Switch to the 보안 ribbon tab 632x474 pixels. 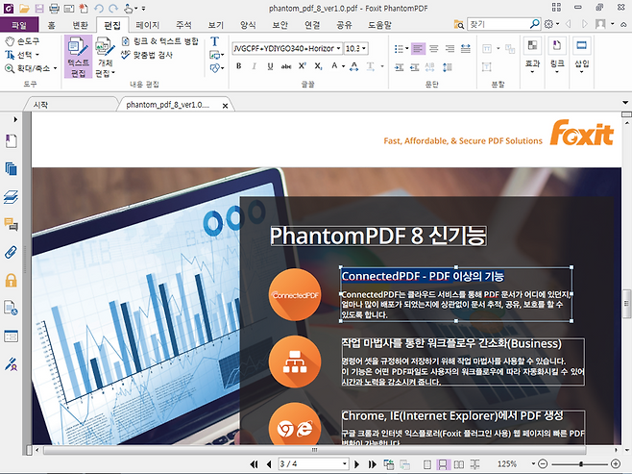280,25
